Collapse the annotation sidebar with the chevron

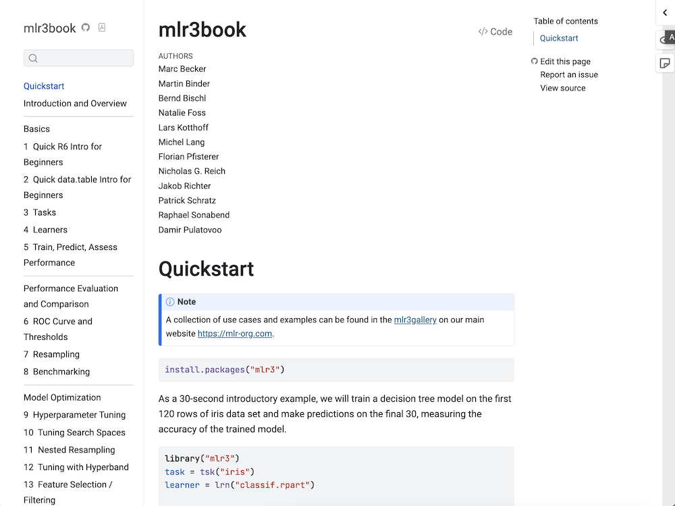coord(665,13)
